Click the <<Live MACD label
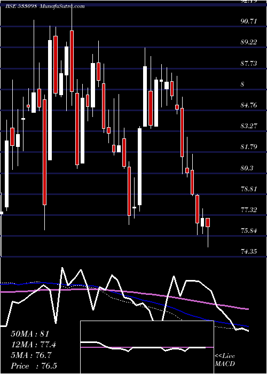This screenshot has height=374, width=267. click(x=225, y=360)
